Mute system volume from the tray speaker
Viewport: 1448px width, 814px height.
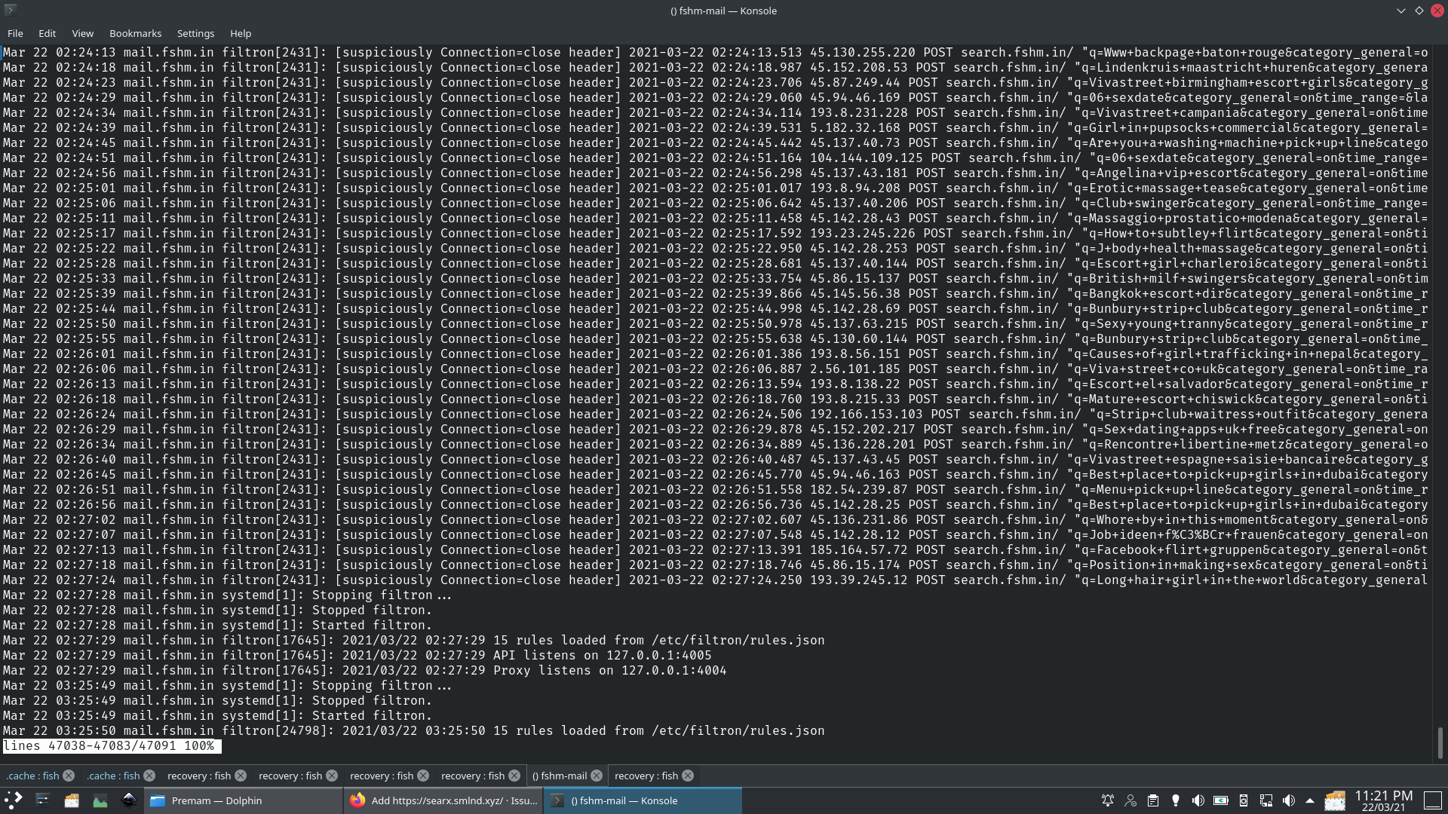1199,801
